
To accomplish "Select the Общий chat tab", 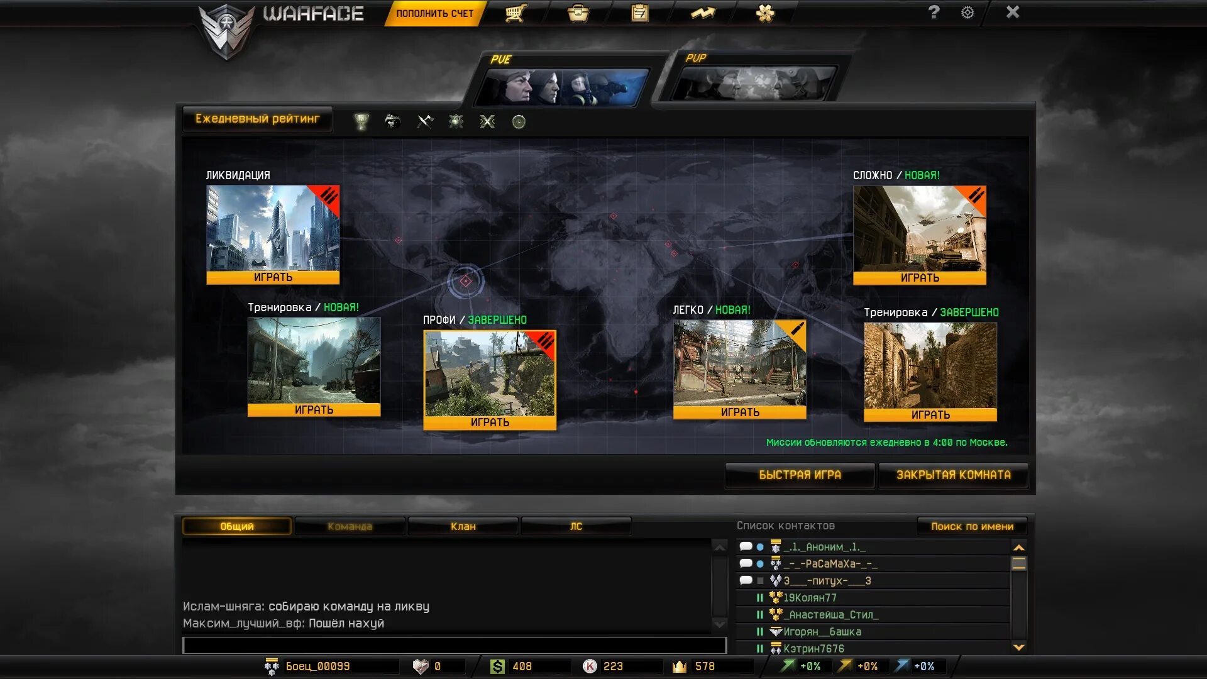I will (237, 526).
